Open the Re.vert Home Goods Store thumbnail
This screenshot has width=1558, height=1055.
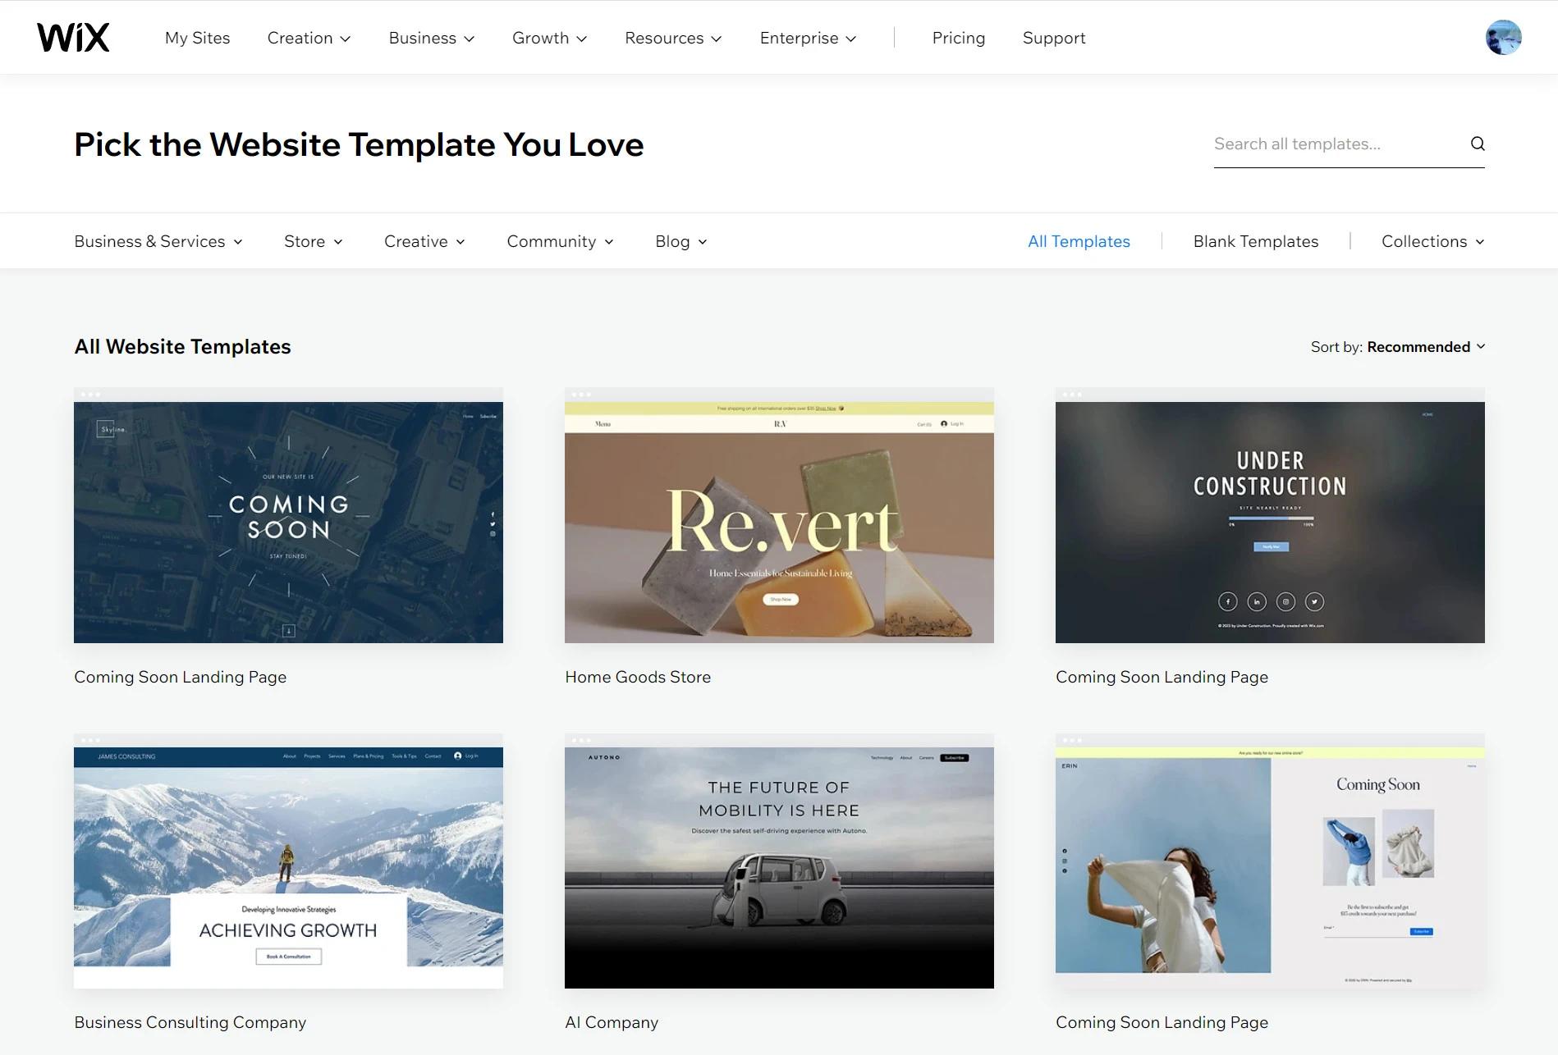click(x=779, y=522)
